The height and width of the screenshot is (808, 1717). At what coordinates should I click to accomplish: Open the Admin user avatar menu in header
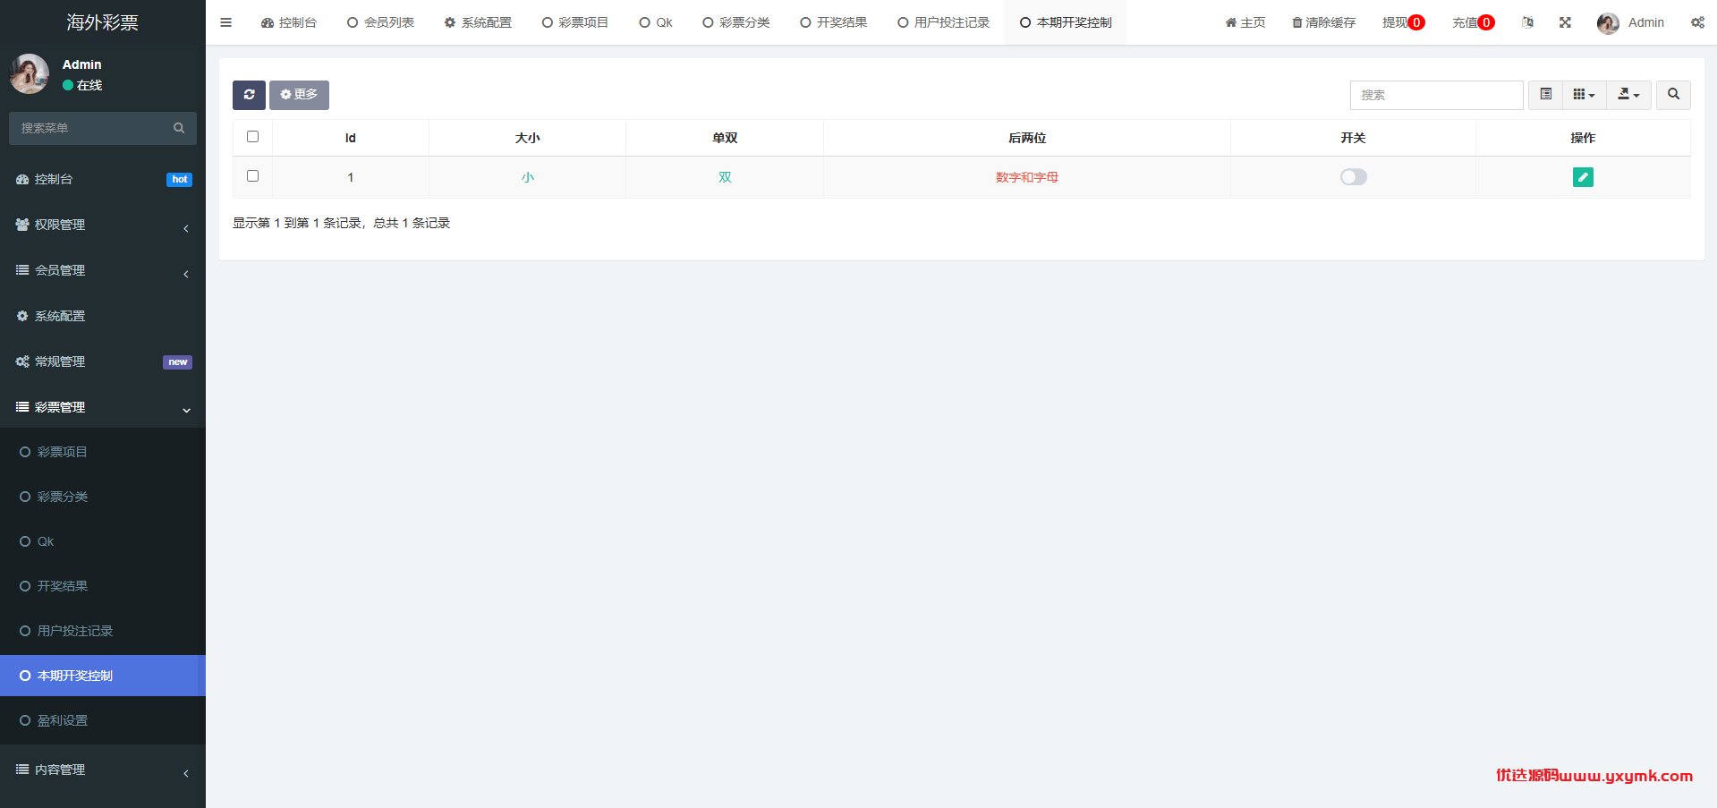[1630, 22]
